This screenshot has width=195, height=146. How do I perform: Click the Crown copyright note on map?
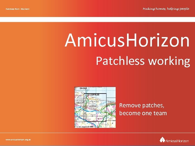(84, 127)
